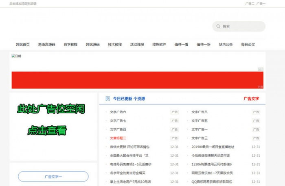
Task: Open the 网站首页 nav item
Action: pos(23,44)
